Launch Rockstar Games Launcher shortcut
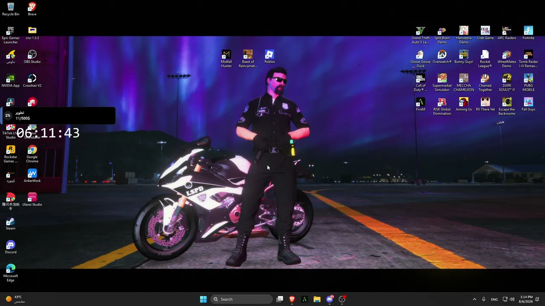545x306 pixels. pyautogui.click(x=11, y=154)
